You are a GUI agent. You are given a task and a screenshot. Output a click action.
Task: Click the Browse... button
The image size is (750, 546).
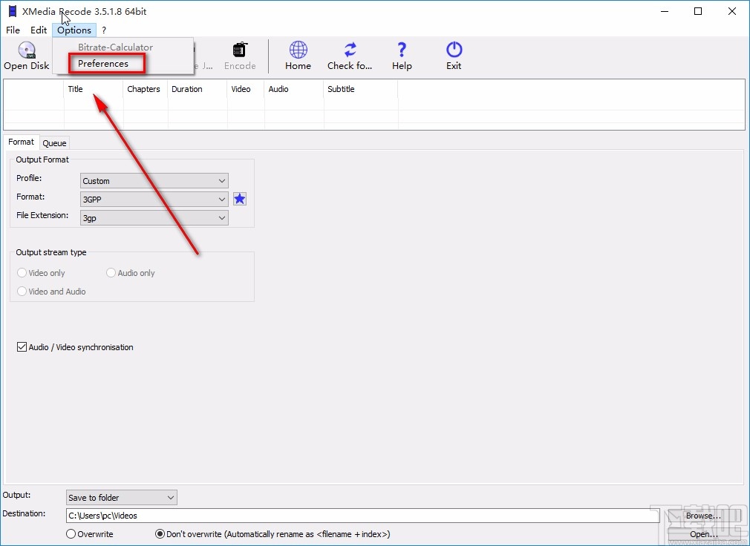(x=702, y=516)
